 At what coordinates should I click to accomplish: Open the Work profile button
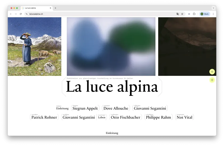[205, 14]
